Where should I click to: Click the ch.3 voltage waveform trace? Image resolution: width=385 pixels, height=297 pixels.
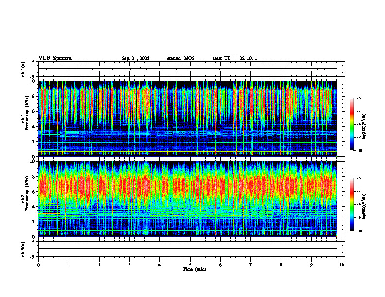coord(188,249)
